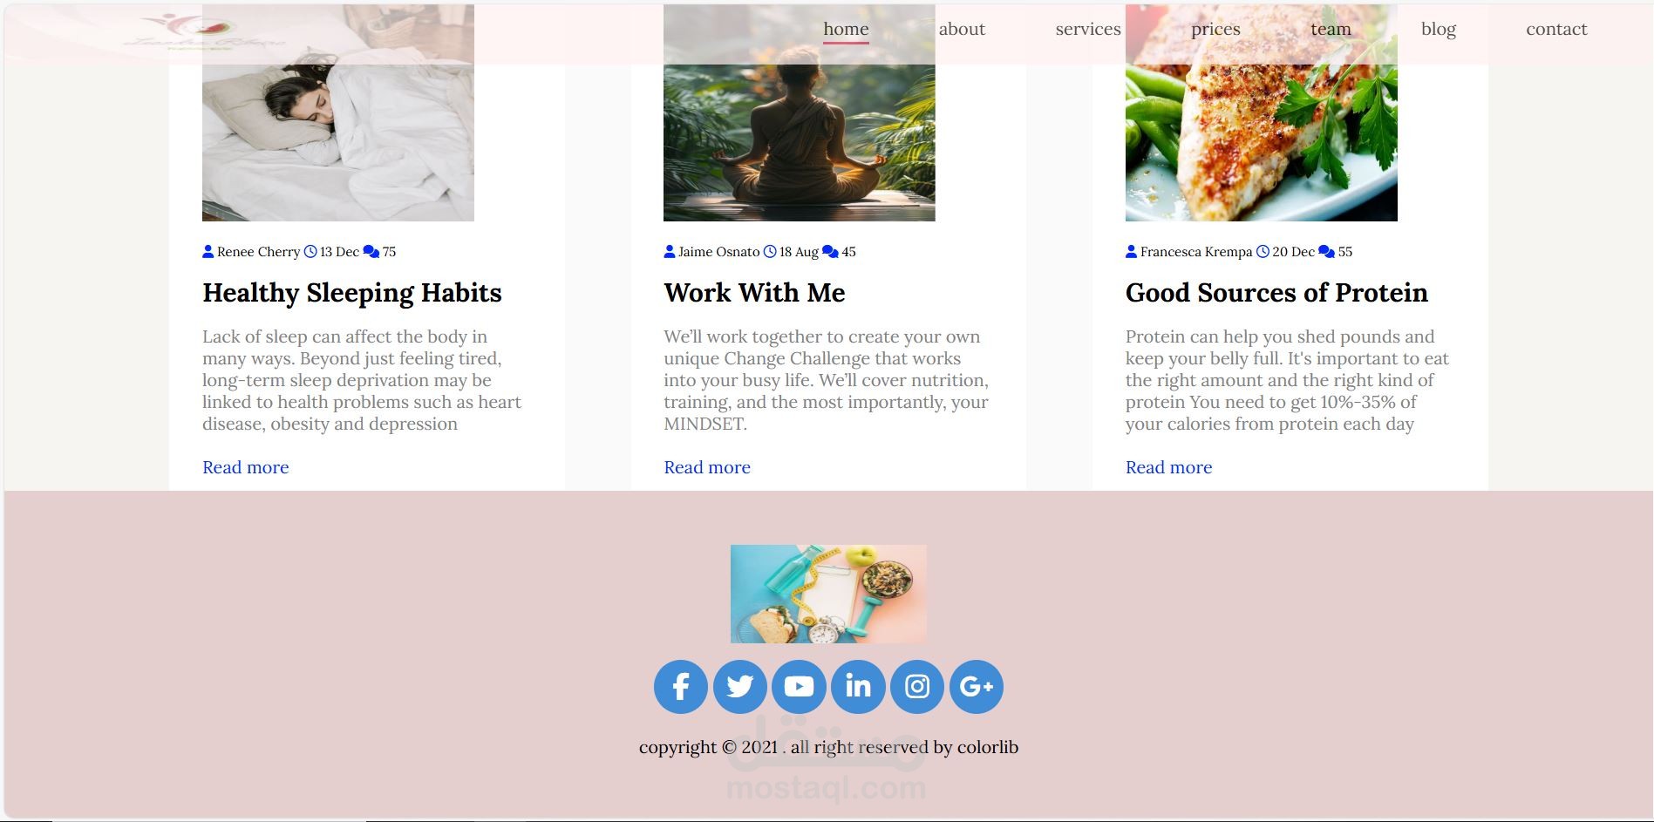Read more on Work With Me
The image size is (1654, 822).
pyautogui.click(x=707, y=467)
